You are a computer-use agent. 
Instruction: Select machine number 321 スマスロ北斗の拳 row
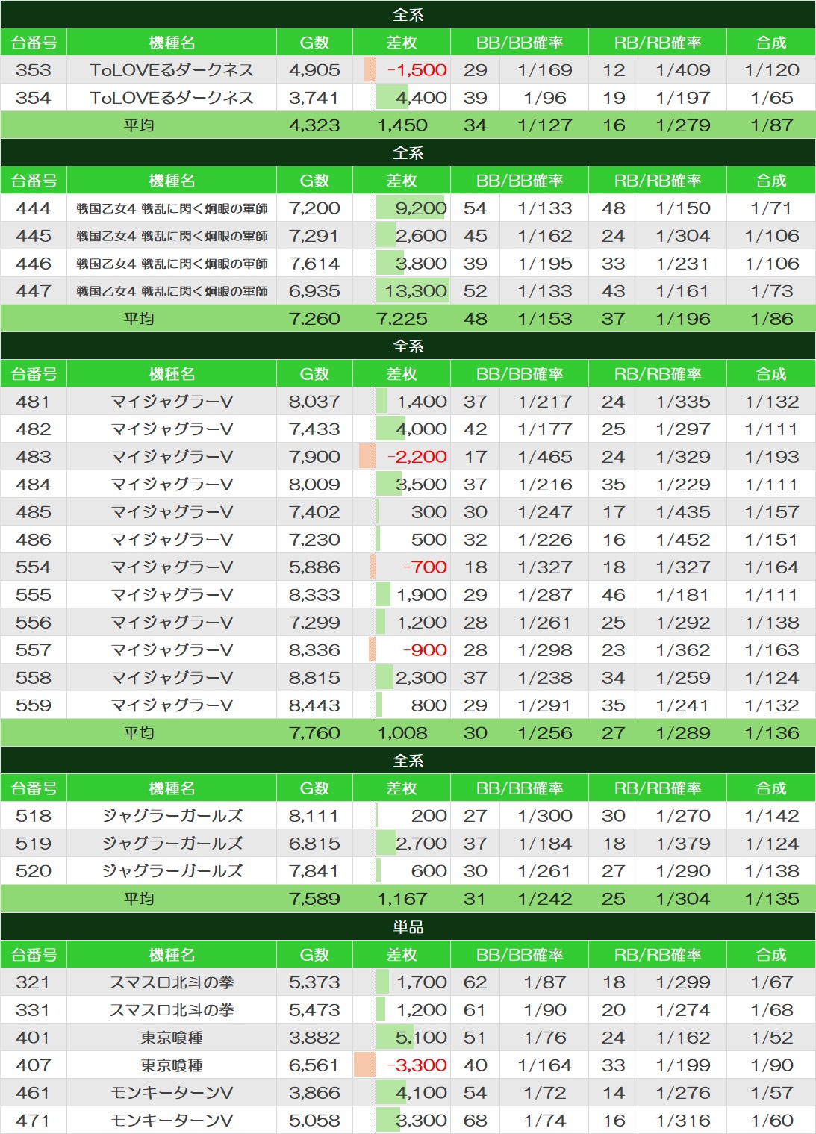408,982
